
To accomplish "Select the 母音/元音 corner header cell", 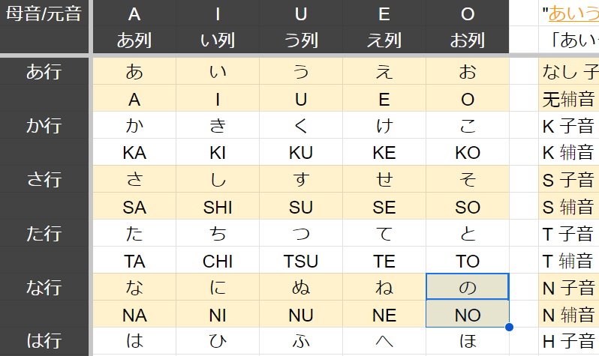I will tap(44, 13).
